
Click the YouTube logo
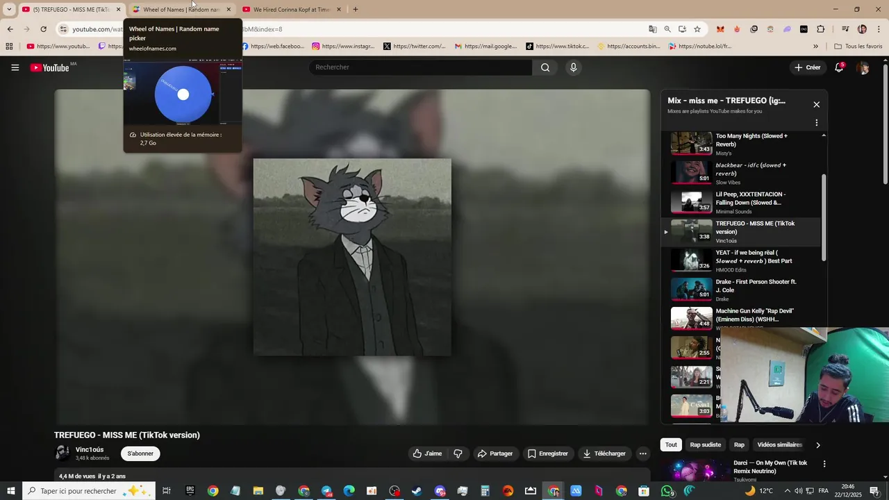(x=49, y=67)
